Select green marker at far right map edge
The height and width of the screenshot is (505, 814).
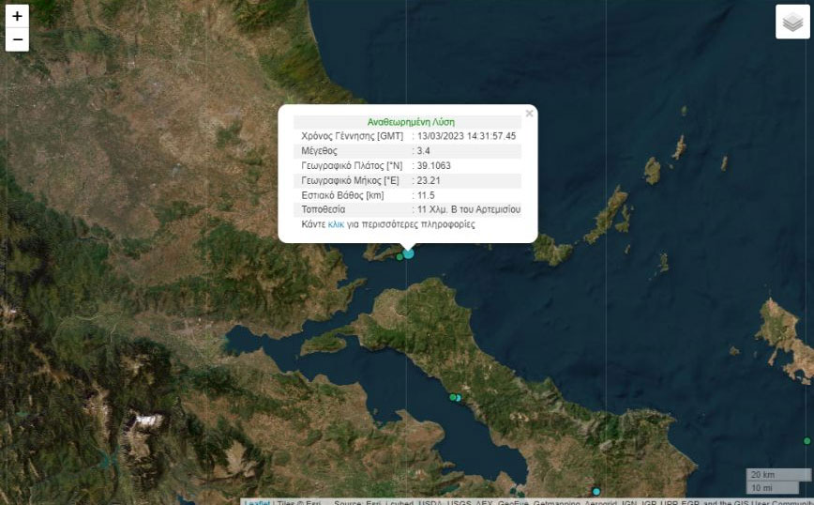[x=806, y=441]
